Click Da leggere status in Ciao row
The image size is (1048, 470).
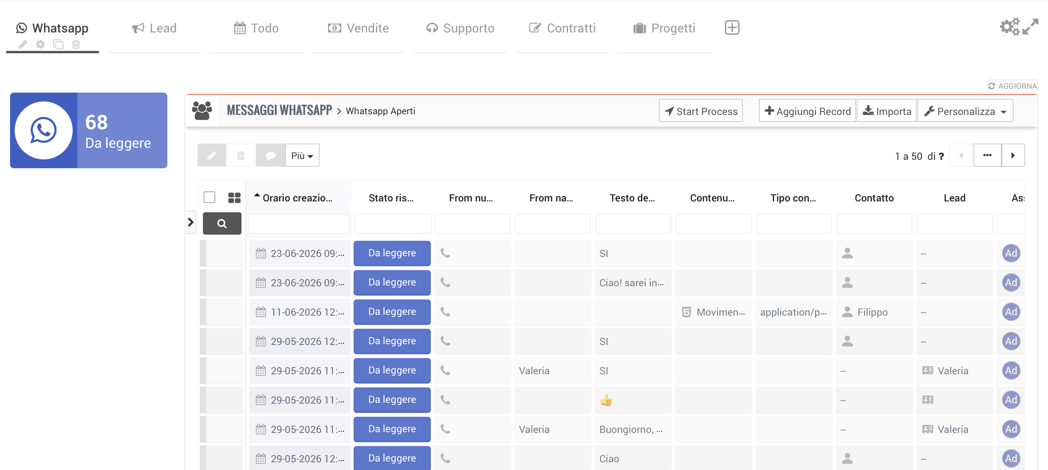click(392, 458)
